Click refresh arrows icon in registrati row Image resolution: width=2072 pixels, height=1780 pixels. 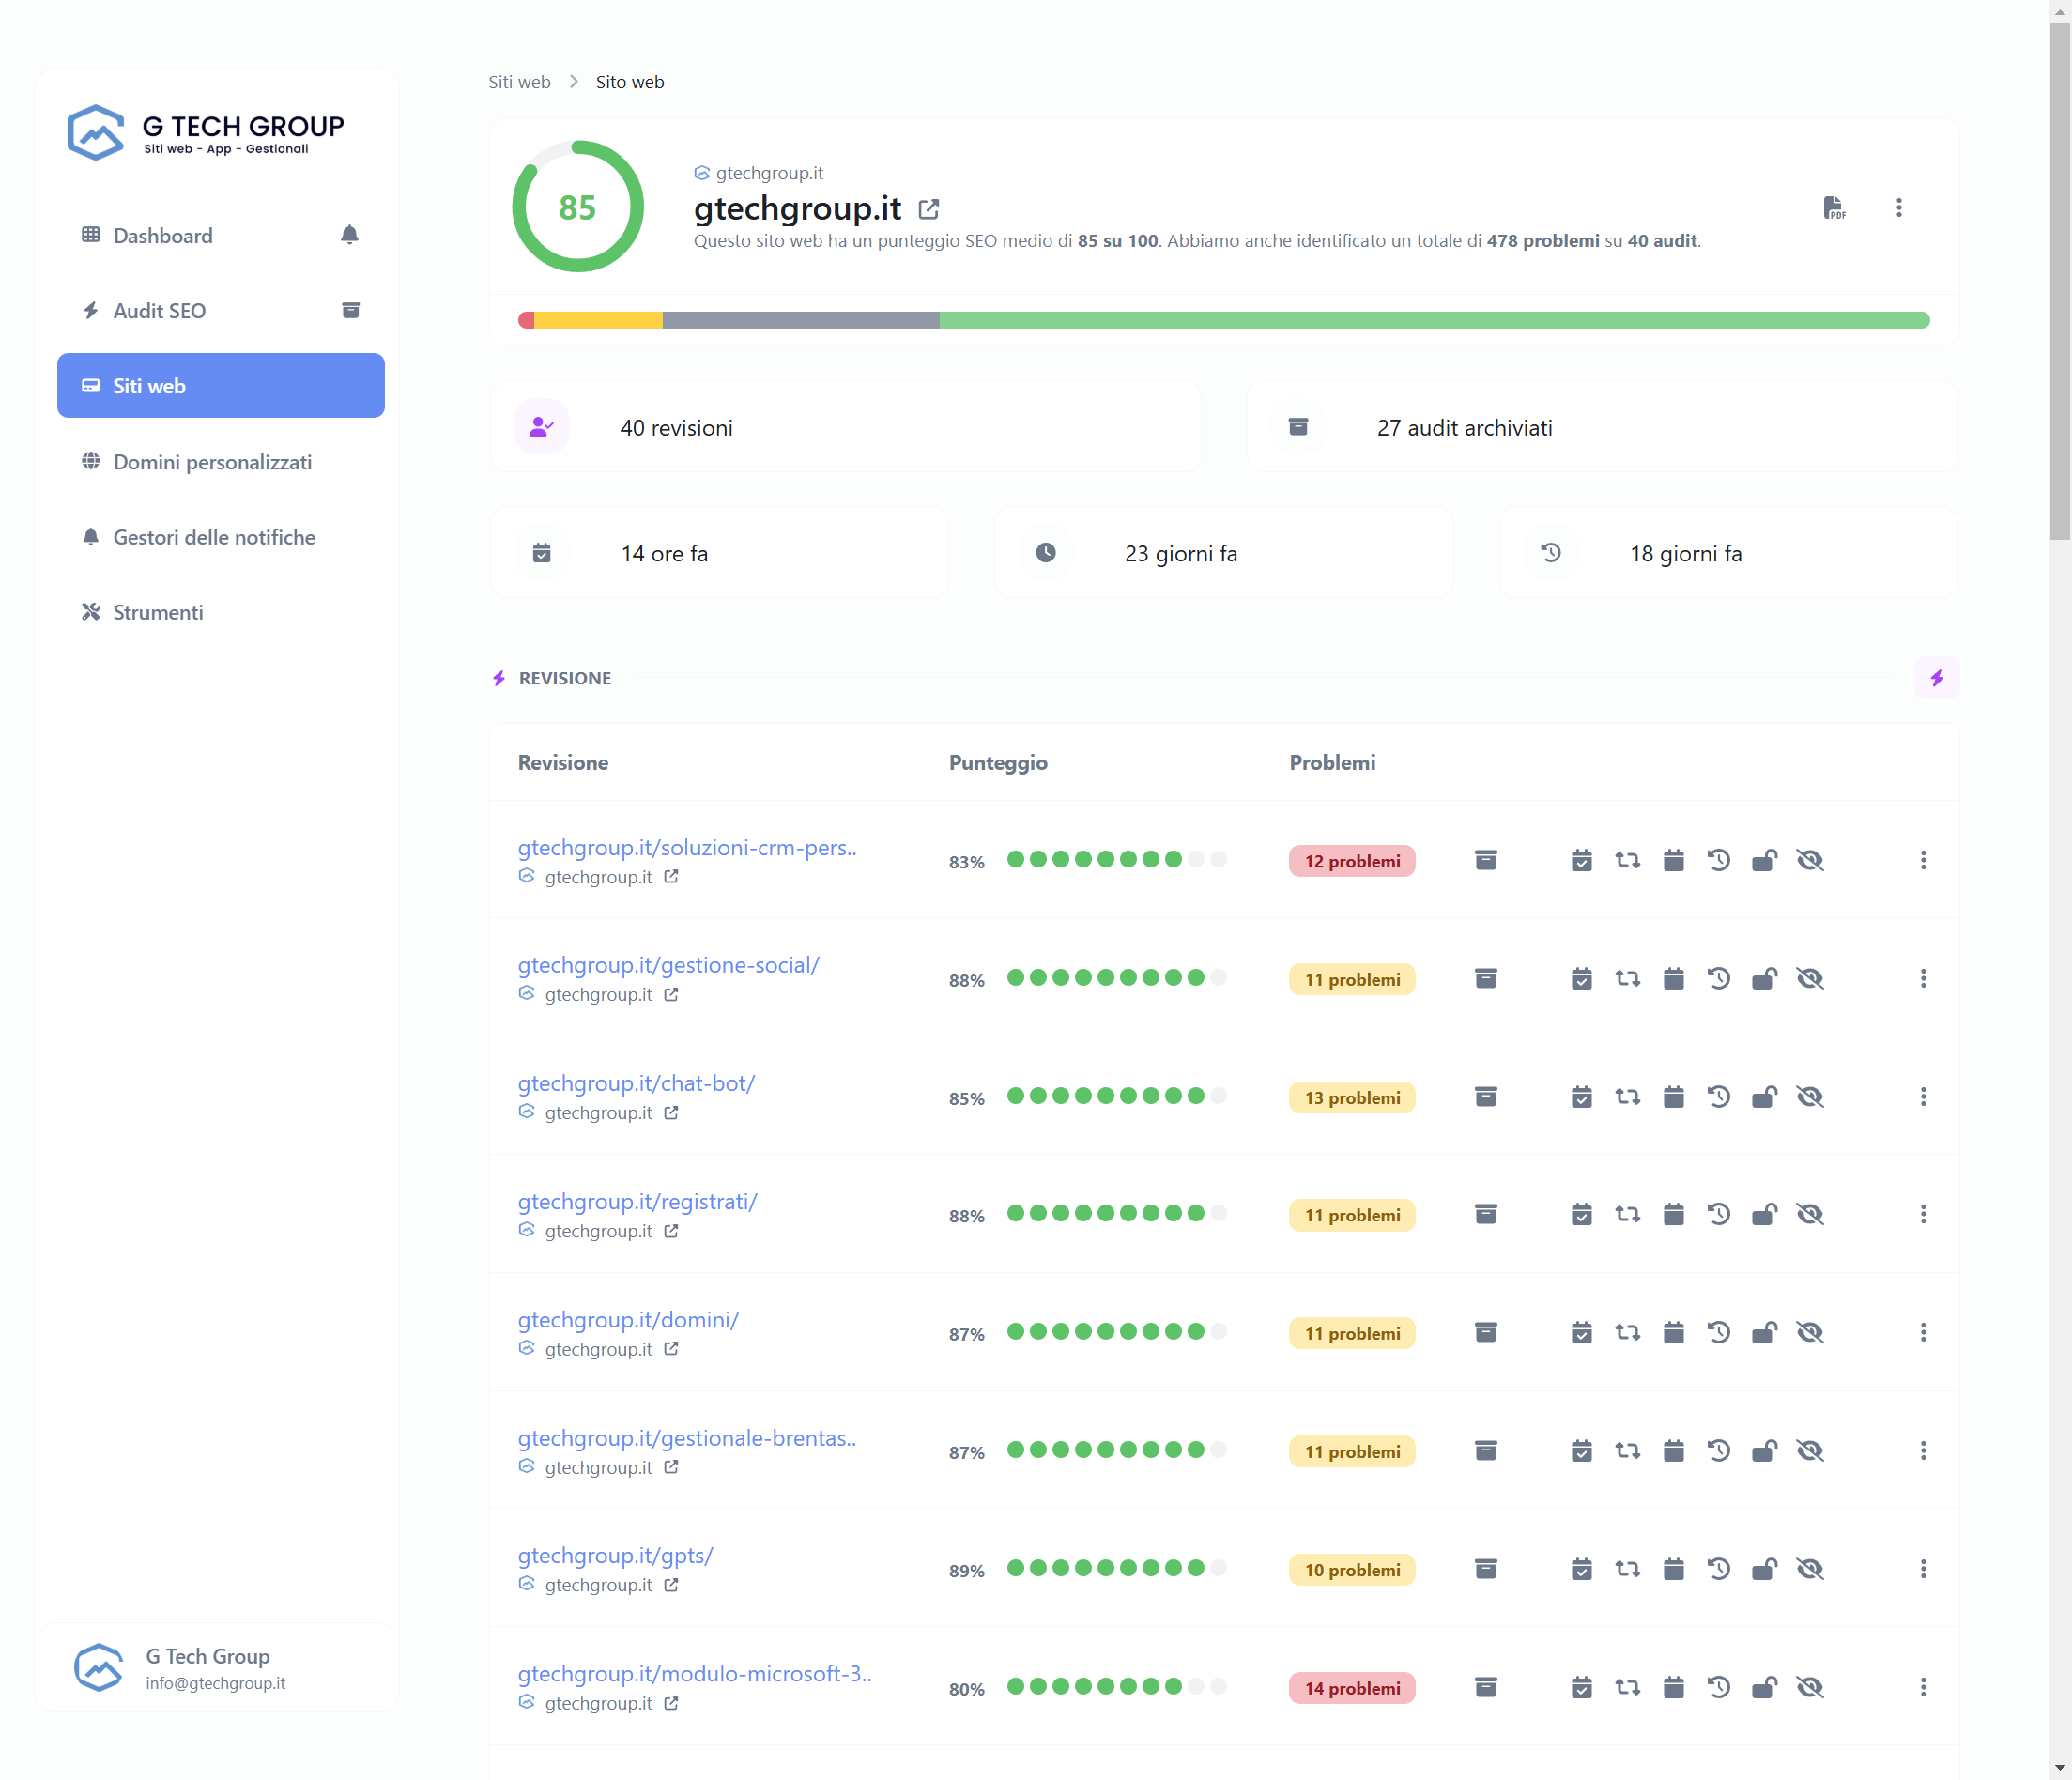(1627, 1214)
